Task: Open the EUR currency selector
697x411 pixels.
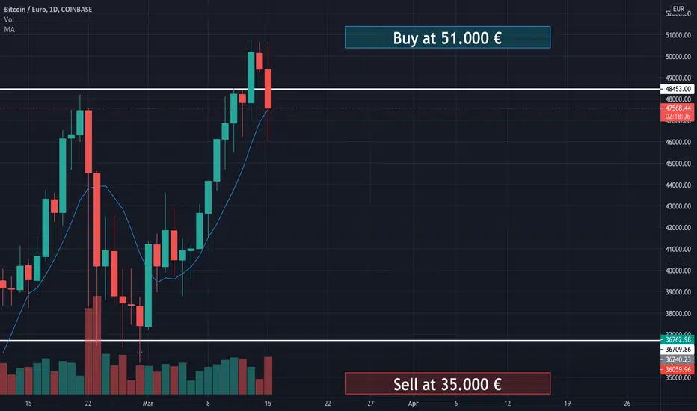Action: (x=678, y=8)
